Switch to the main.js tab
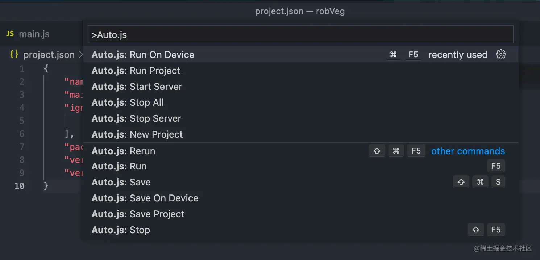 point(34,34)
